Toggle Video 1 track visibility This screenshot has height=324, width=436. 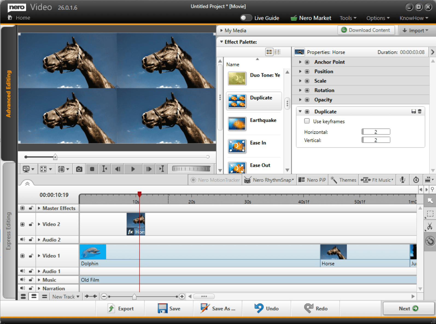click(22, 256)
